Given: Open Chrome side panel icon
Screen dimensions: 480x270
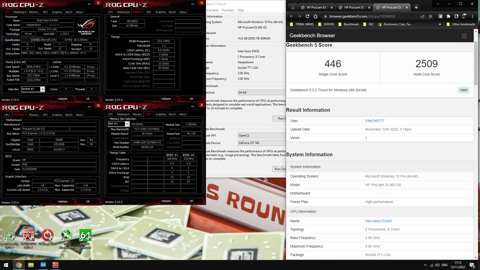Looking at the screenshot, I should [x=456, y=16].
